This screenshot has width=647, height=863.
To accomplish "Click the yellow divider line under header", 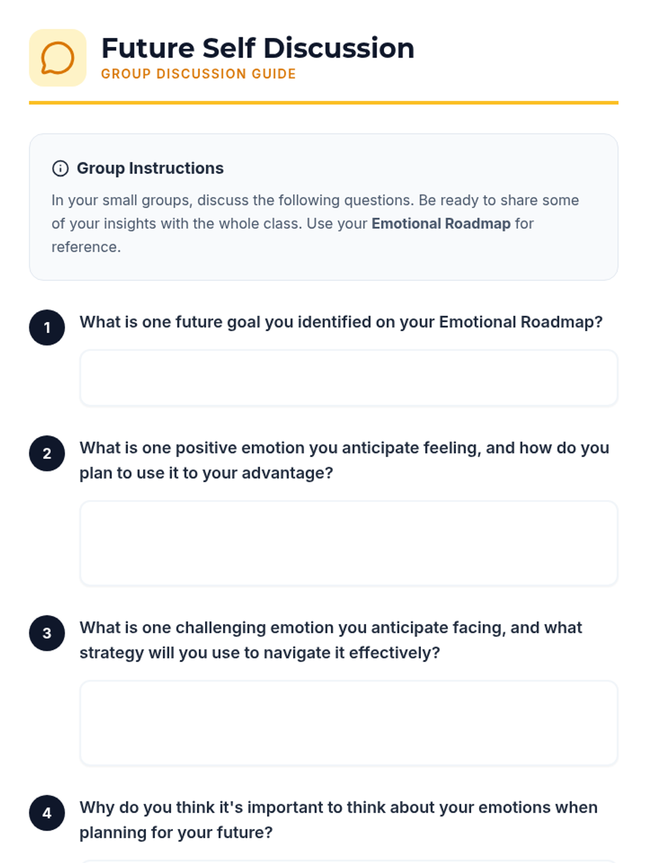I will point(323,102).
